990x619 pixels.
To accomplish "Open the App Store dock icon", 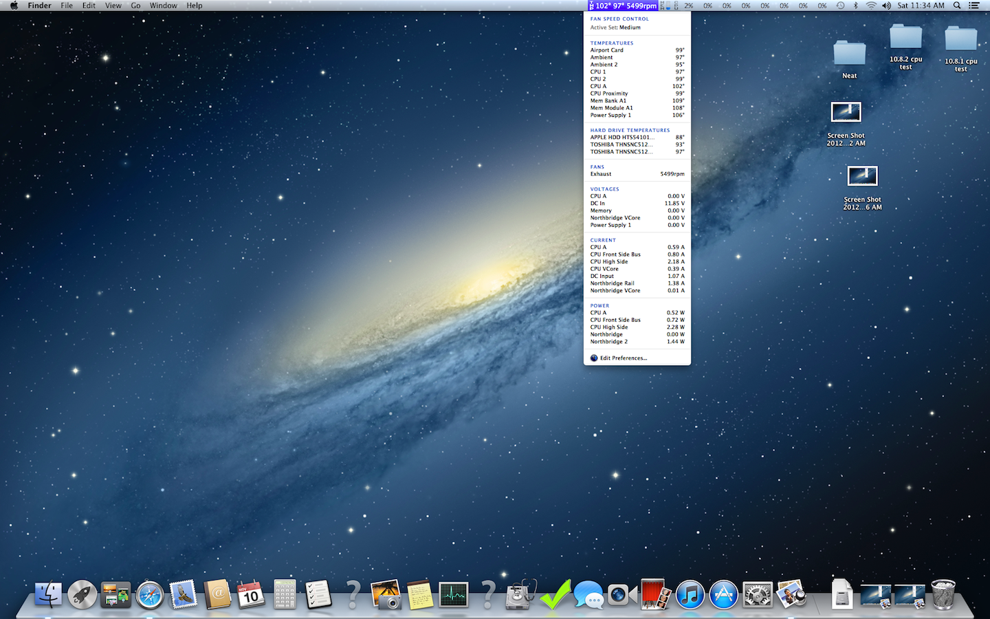I will [723, 595].
